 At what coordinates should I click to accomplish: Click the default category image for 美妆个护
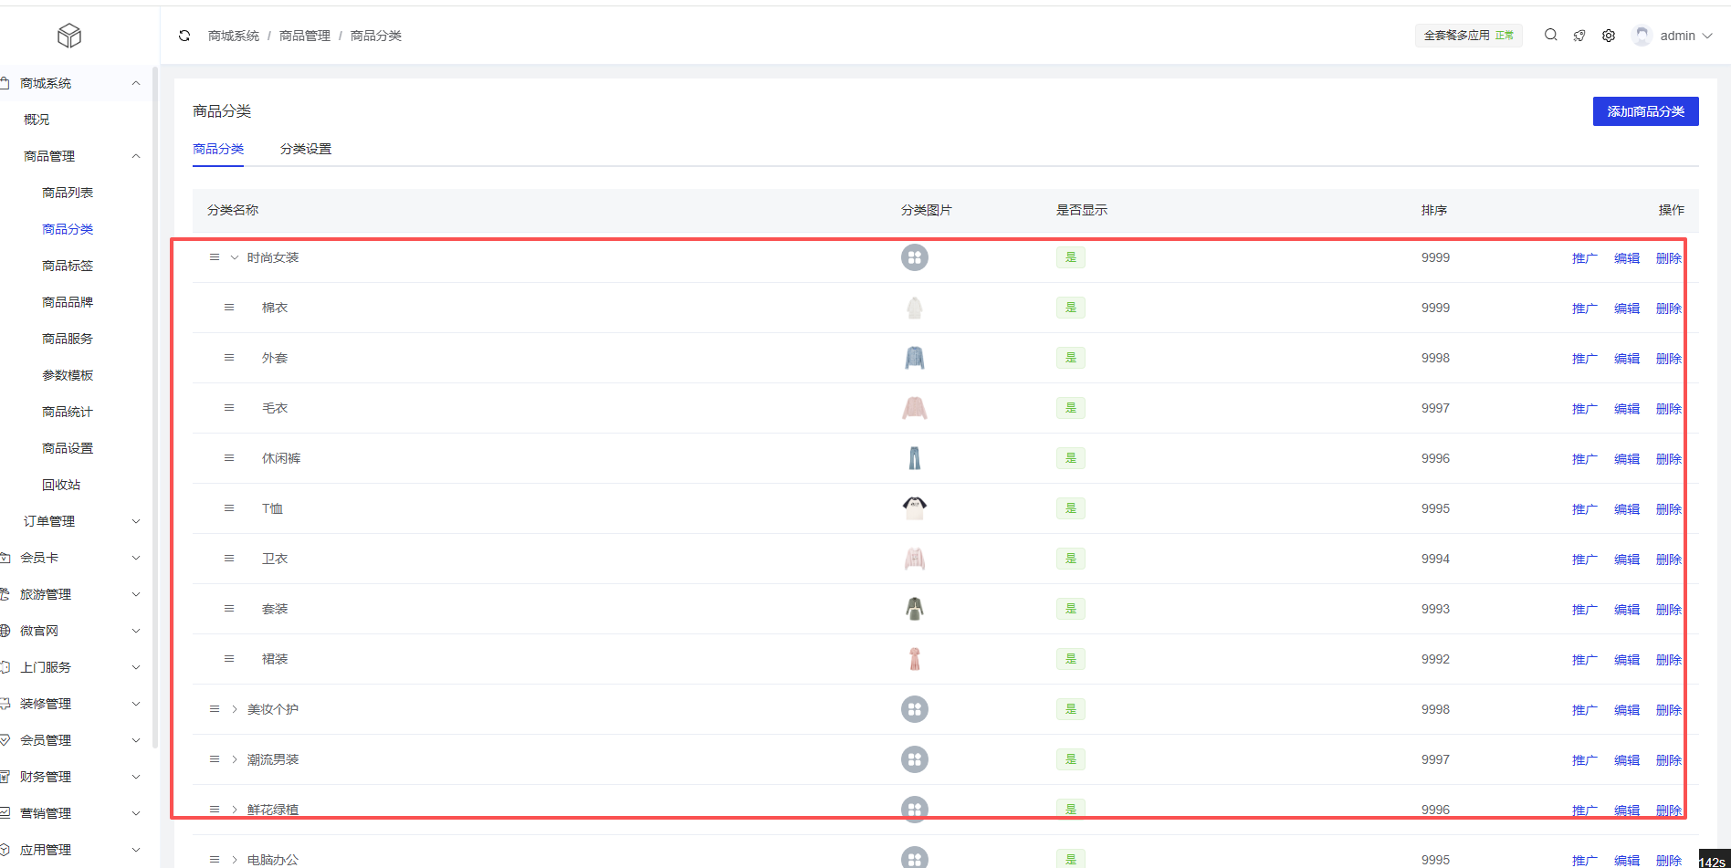point(914,709)
